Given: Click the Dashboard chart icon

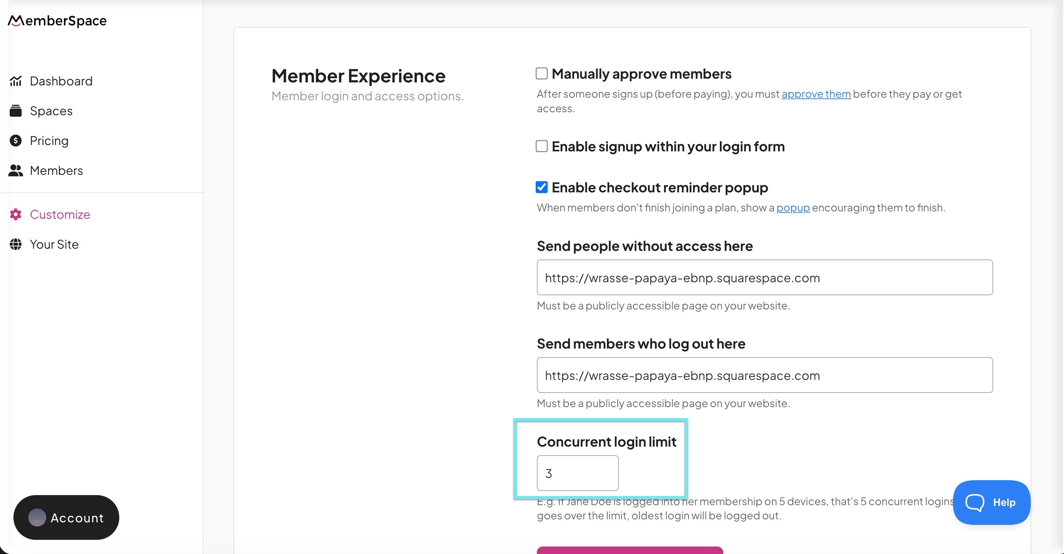Looking at the screenshot, I should (16, 81).
